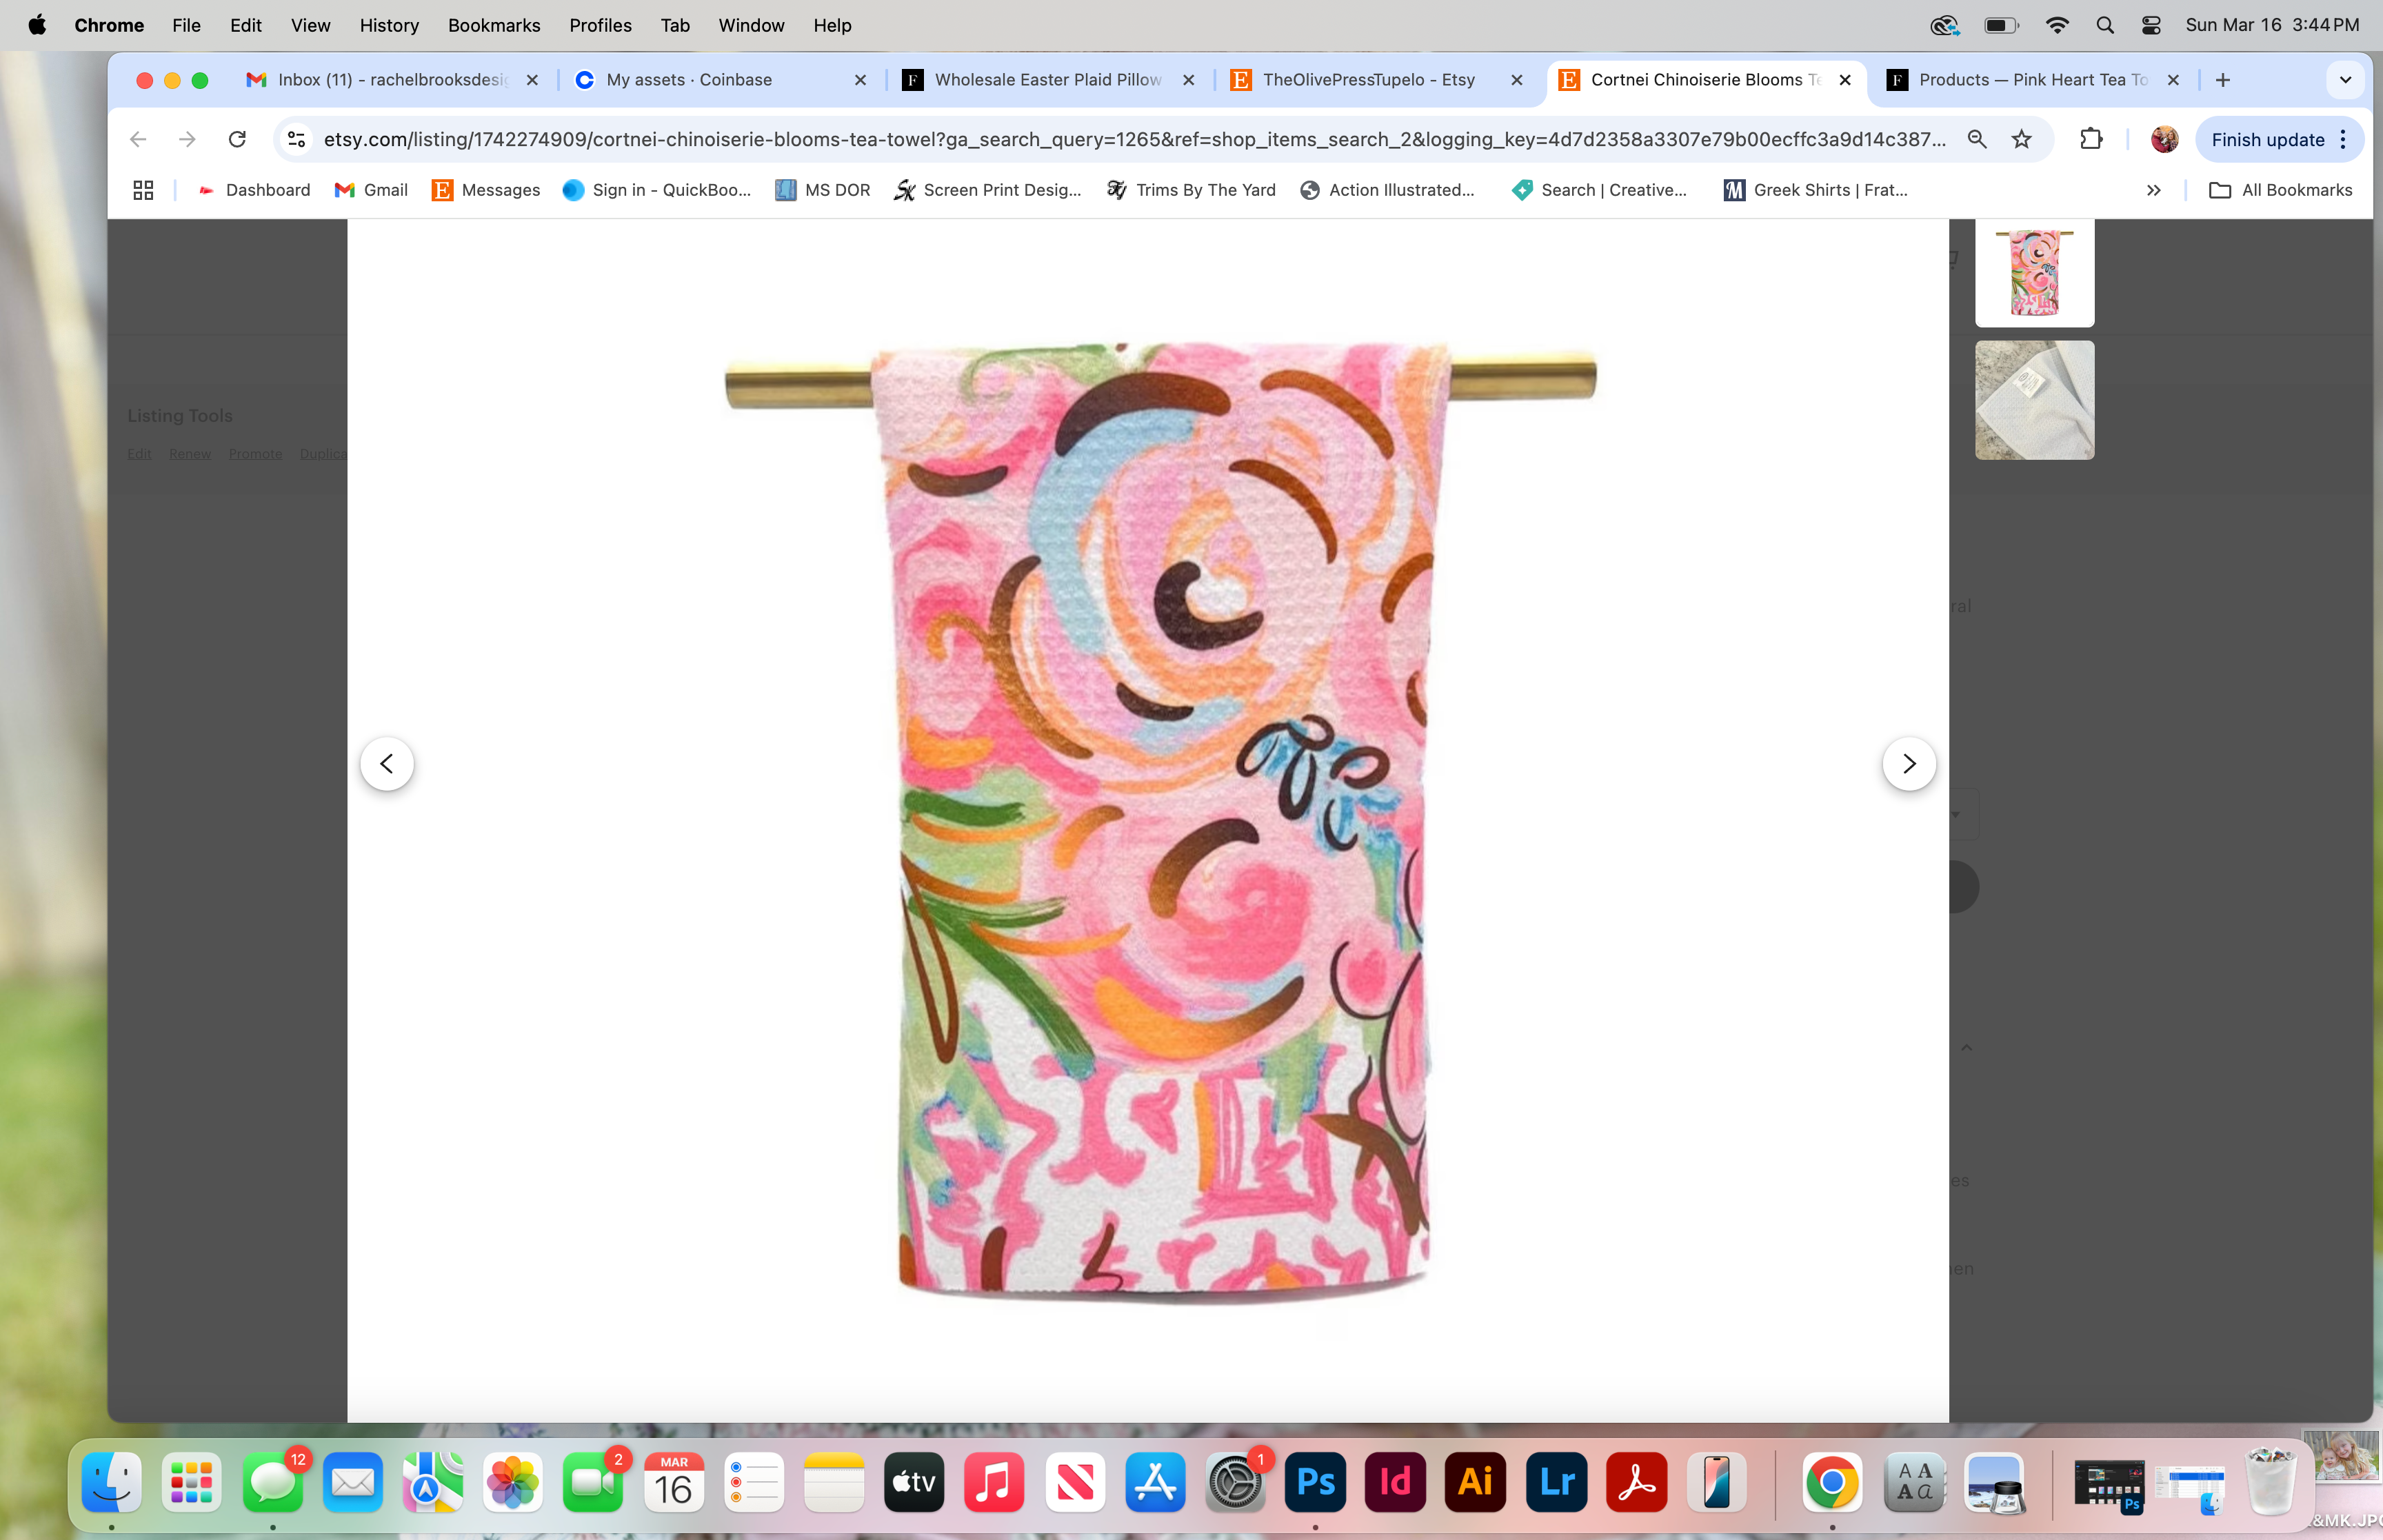Viewport: 2383px width, 1540px height.
Task: Open the Extensions puzzle icon
Action: click(2090, 139)
